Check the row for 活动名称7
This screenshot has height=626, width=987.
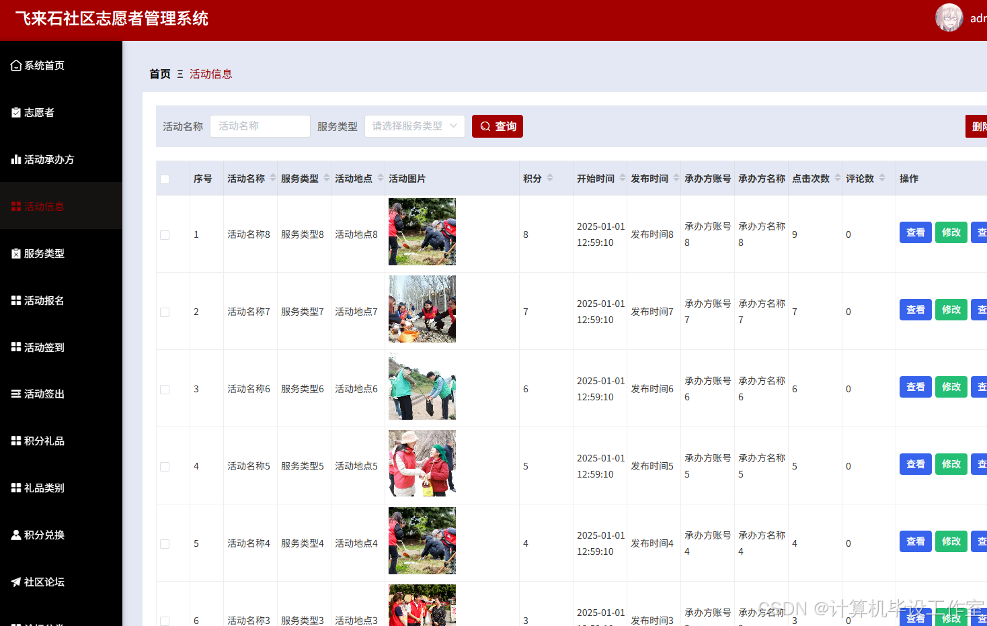pyautogui.click(x=165, y=312)
